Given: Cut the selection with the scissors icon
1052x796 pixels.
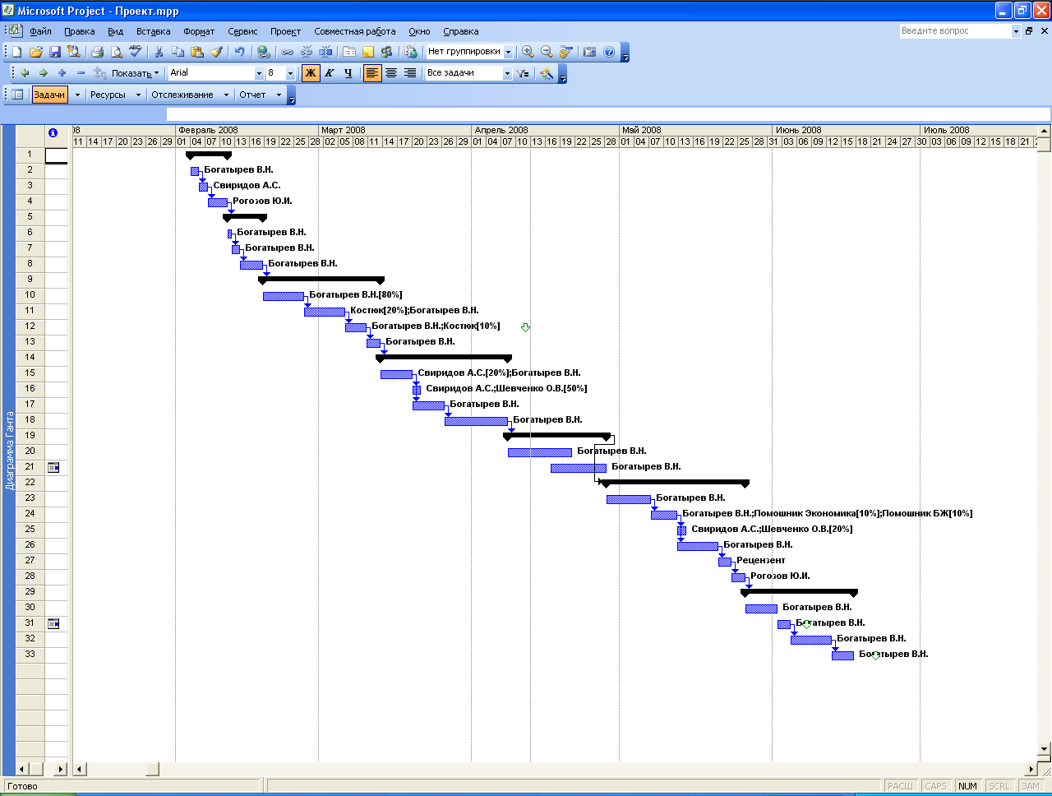Looking at the screenshot, I should (x=159, y=52).
